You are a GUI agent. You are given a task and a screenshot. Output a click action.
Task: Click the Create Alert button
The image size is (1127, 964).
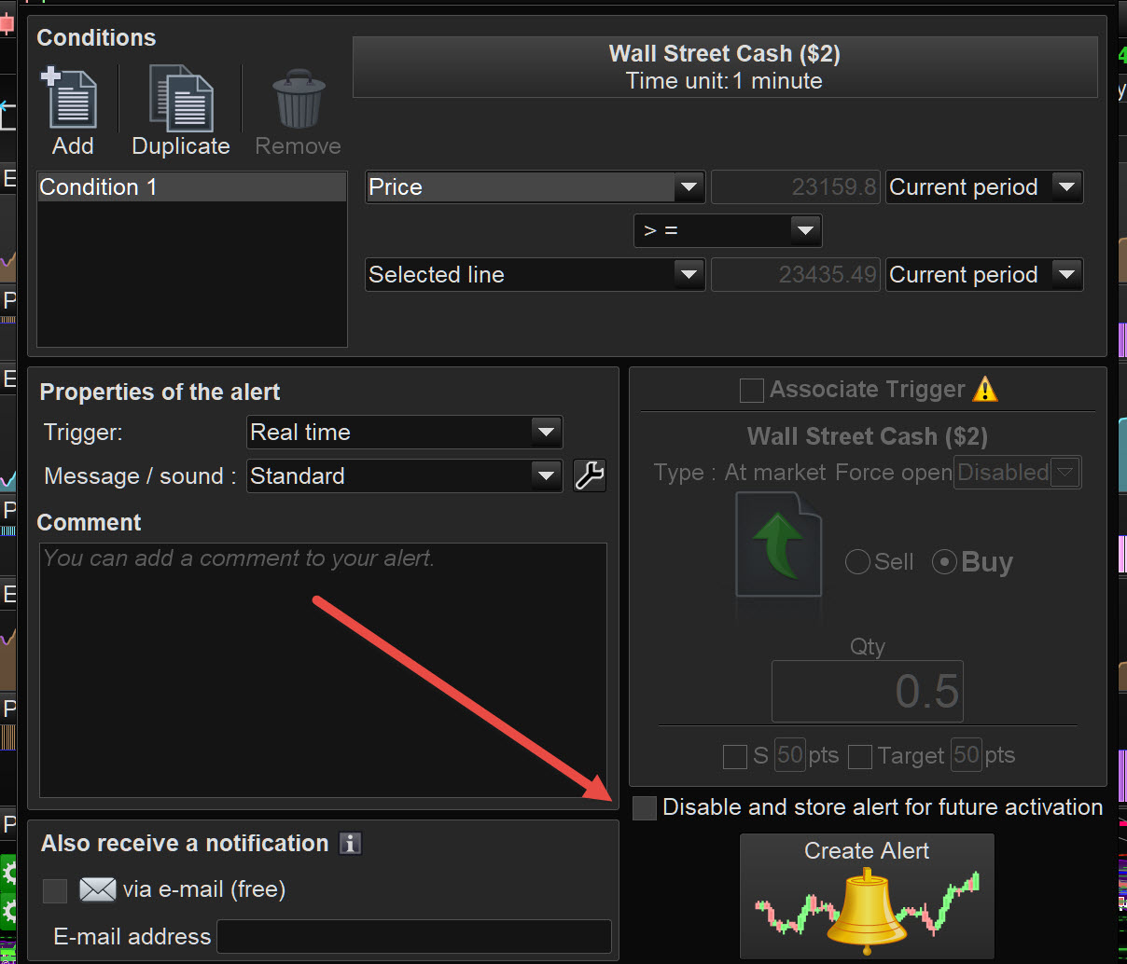point(867,896)
